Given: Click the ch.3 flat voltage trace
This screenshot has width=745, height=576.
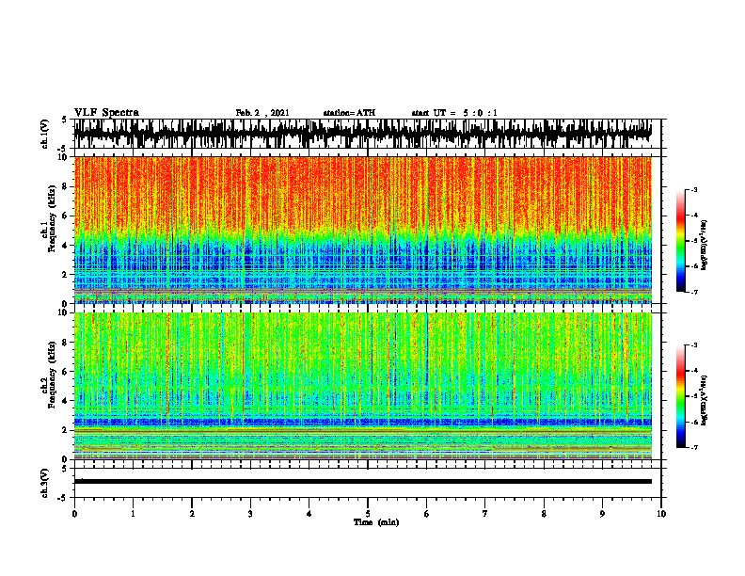Looking at the screenshot, I should pos(362,482).
